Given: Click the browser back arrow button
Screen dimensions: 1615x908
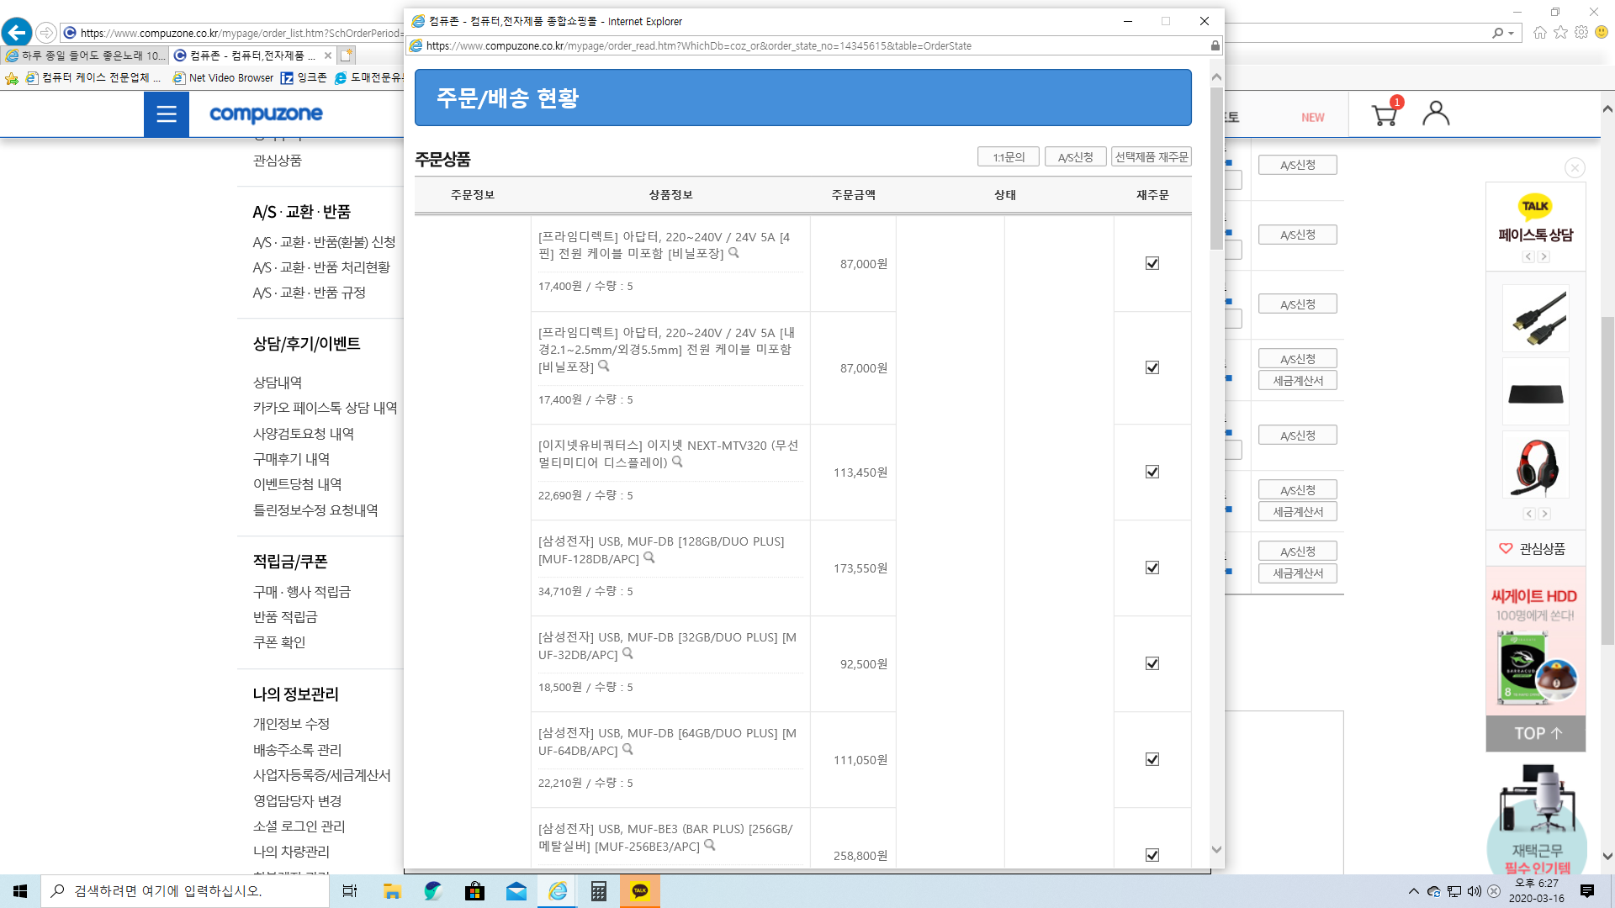Looking at the screenshot, I should click(x=17, y=33).
